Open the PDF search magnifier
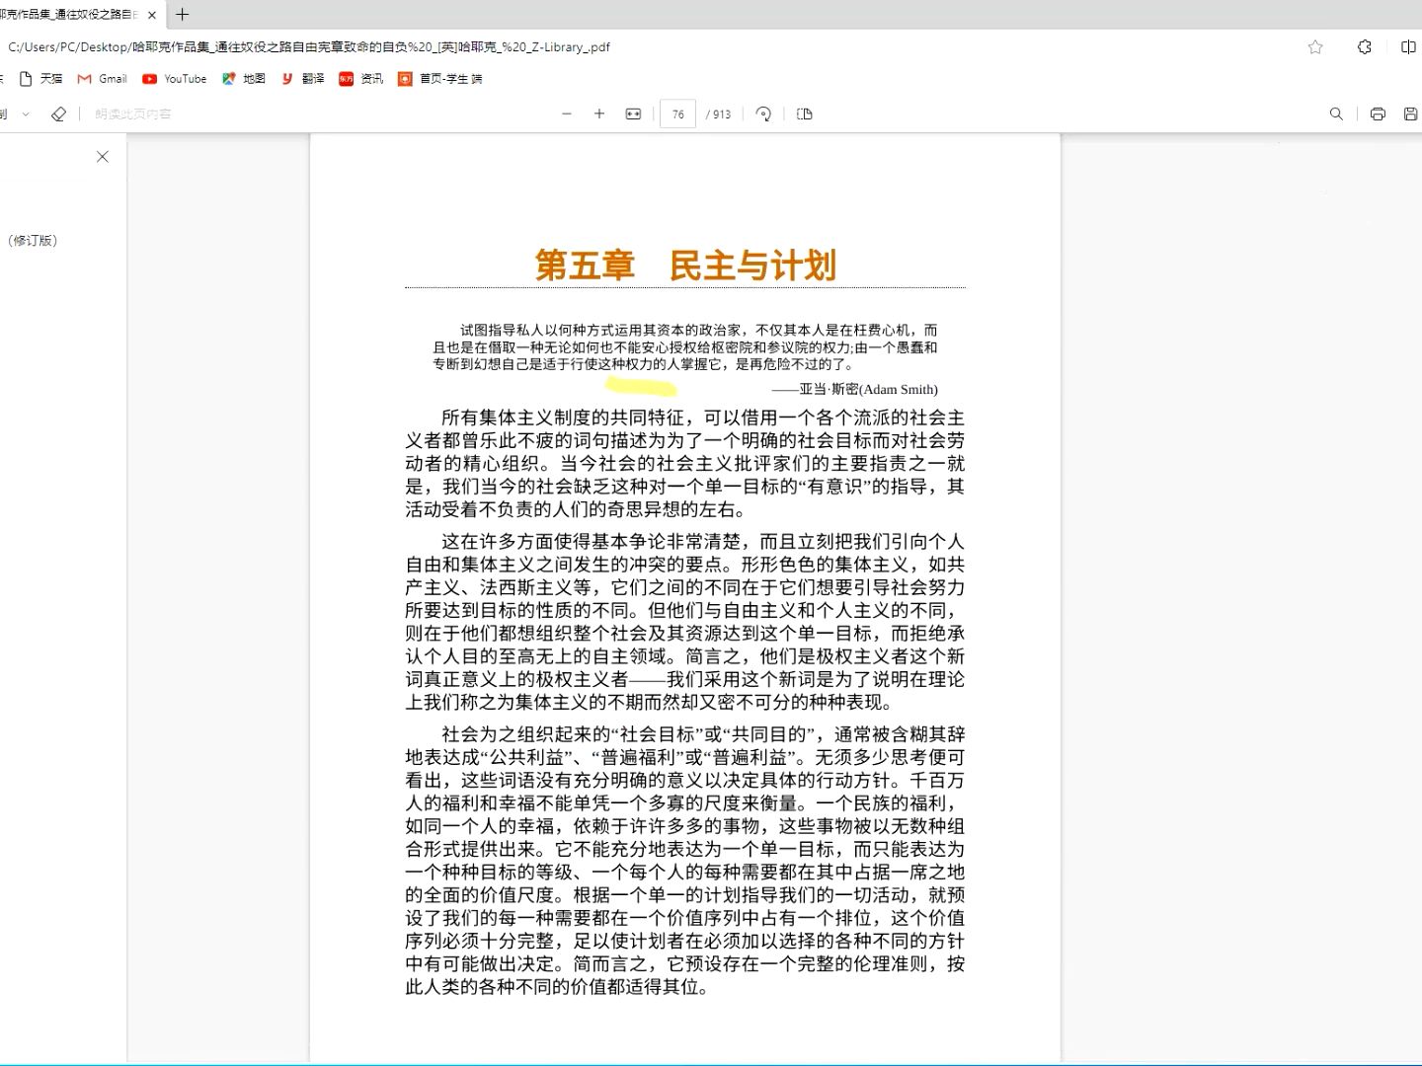 point(1336,114)
